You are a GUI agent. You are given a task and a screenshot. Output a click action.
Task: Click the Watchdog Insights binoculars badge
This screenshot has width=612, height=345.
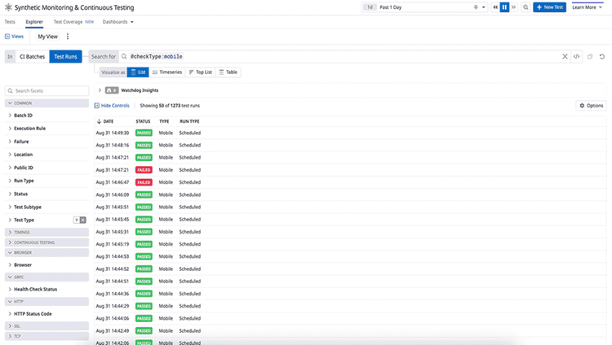tap(112, 90)
